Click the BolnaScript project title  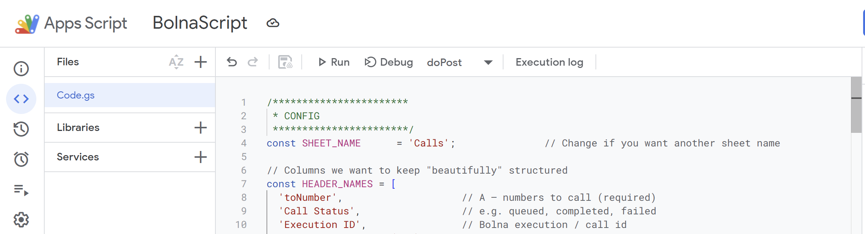click(200, 23)
